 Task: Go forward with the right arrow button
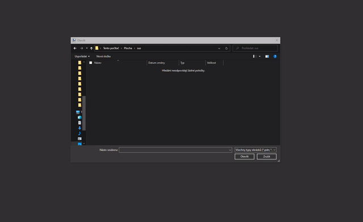tap(82, 48)
